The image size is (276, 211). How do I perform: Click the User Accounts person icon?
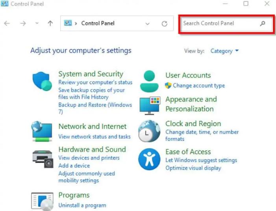tap(149, 81)
